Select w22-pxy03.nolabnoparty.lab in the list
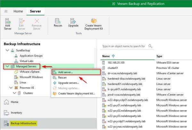Viewport: 192px width, 130px height. (x=124, y=116)
